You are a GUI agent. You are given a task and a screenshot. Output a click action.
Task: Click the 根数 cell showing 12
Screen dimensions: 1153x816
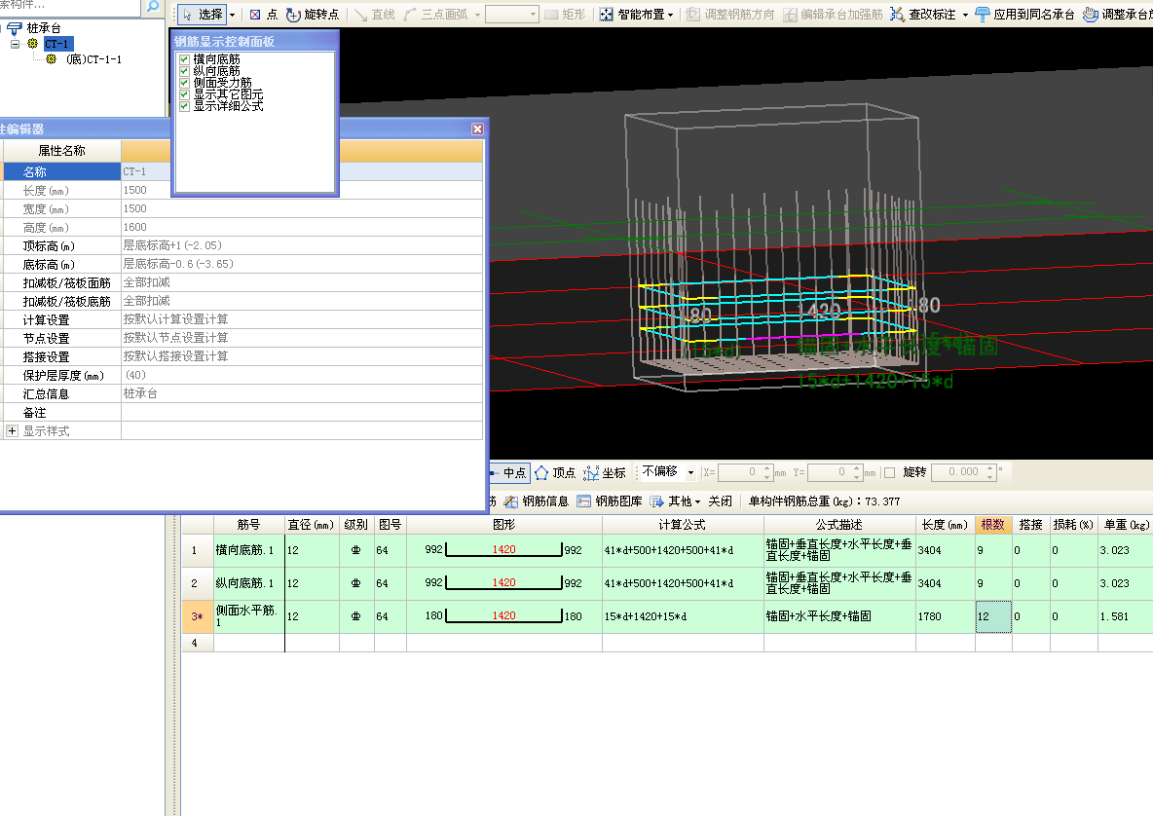click(993, 616)
